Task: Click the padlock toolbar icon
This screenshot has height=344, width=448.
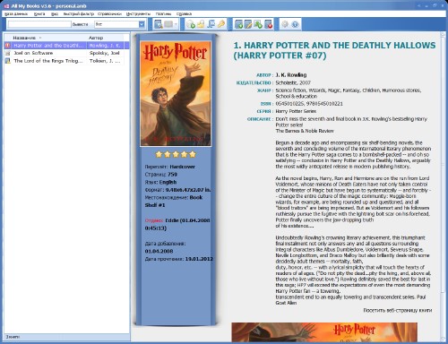Action: tap(201, 24)
